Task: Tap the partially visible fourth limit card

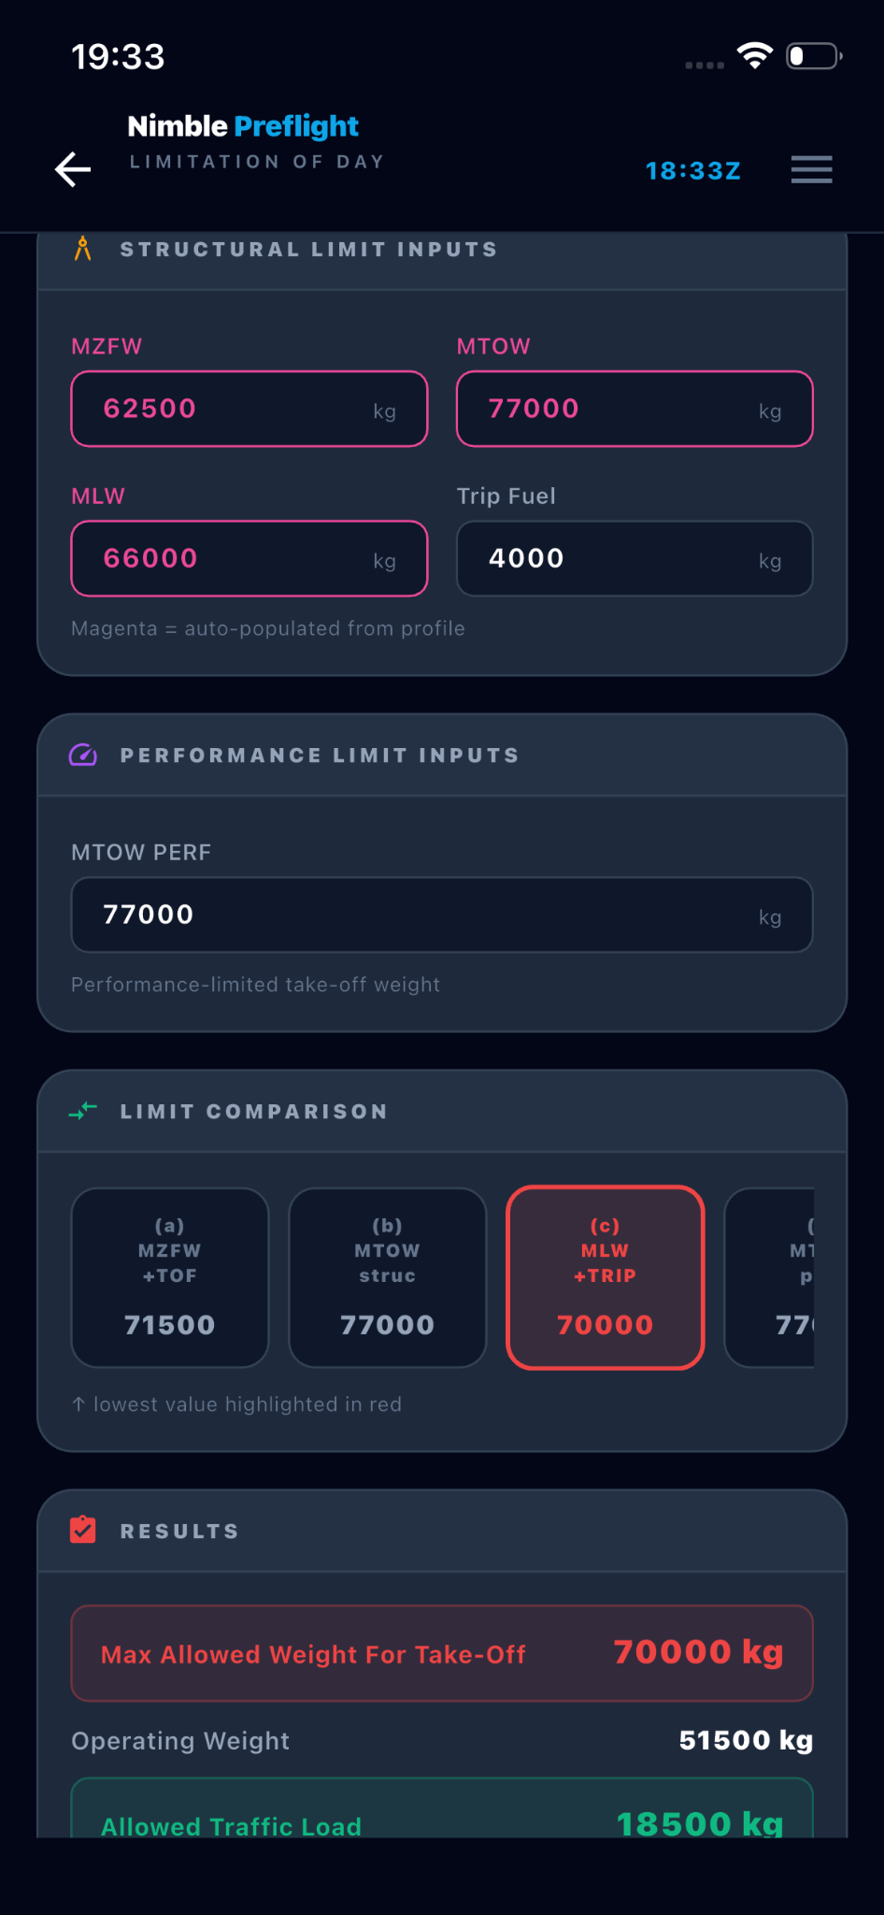Action: 769,1277
